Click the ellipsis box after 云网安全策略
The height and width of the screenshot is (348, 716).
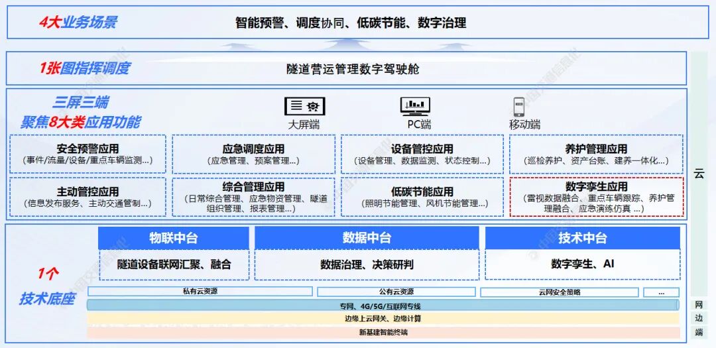click(662, 292)
